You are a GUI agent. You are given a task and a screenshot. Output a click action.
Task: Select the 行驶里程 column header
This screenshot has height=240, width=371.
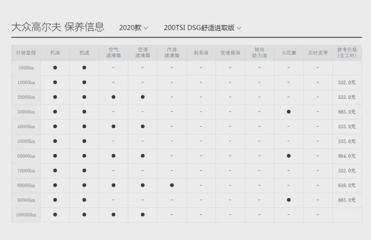click(x=26, y=53)
